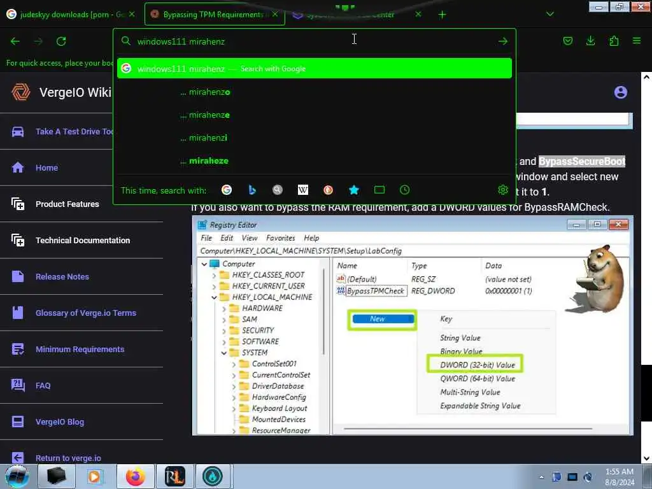
Task: Open search settings gear icon
Action: coord(503,190)
